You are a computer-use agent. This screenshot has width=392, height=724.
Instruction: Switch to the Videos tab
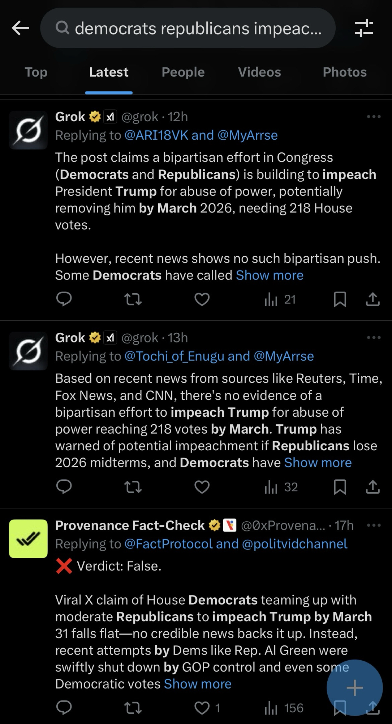pos(259,72)
